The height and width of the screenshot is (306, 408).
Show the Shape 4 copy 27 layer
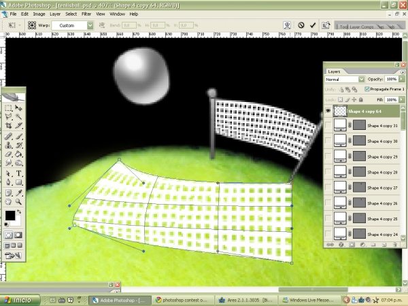click(328, 188)
